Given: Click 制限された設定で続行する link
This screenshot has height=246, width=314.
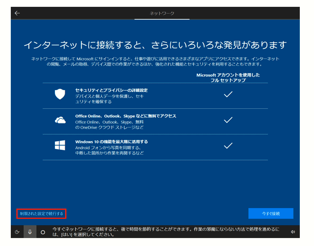Looking at the screenshot, I should (x=41, y=214).
